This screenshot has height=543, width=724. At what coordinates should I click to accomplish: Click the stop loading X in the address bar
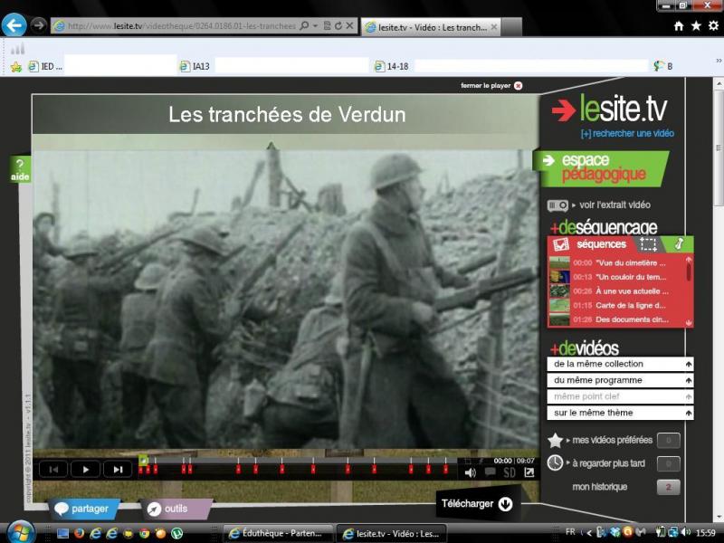(x=349, y=26)
